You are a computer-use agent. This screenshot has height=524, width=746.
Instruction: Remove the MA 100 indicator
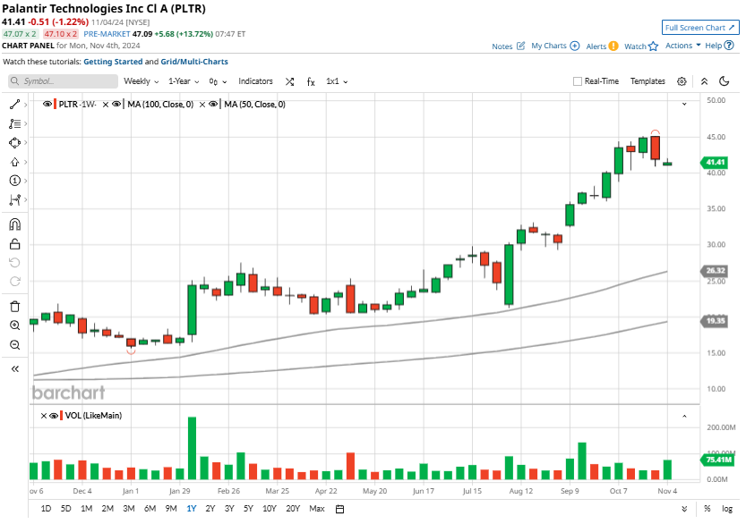click(x=106, y=105)
